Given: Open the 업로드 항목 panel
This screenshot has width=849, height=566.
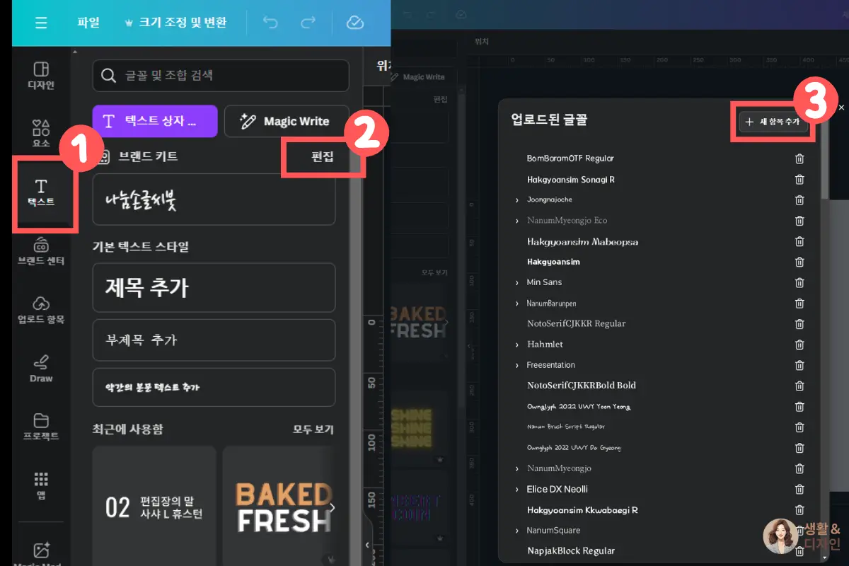Looking at the screenshot, I should 40,309.
